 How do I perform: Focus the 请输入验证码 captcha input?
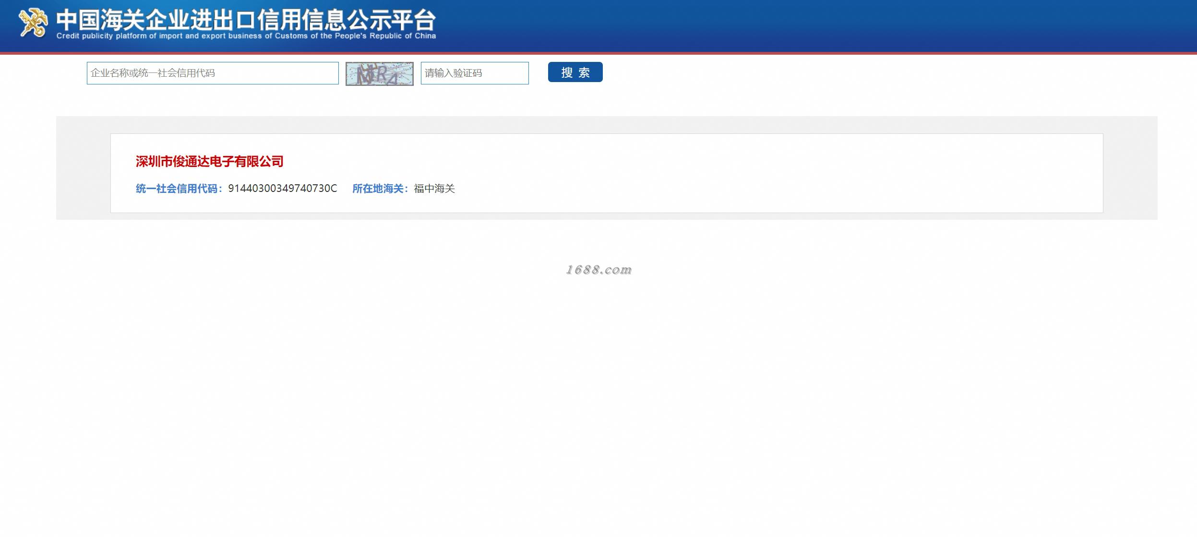coord(474,73)
